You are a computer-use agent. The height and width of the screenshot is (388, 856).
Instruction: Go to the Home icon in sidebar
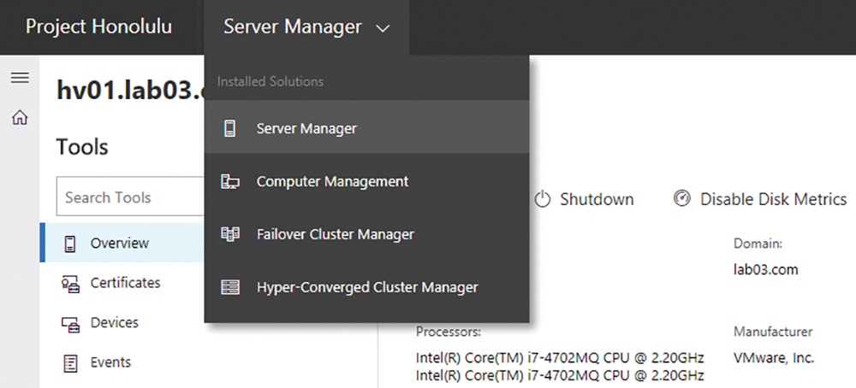(20, 117)
